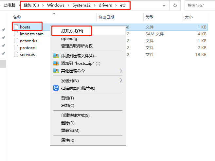Click the shield icon for 扫描病毒
Image resolution: width=215 pixels, height=161 pixels.
(x=56, y=88)
